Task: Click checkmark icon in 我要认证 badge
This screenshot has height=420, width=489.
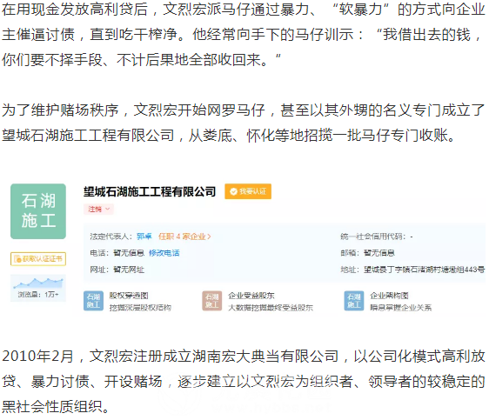Action: coord(233,191)
